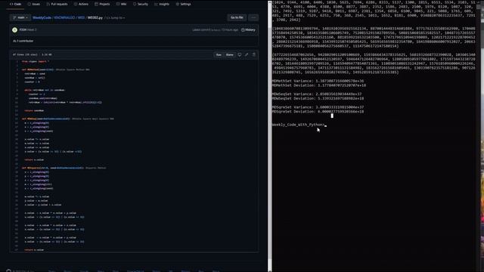The height and width of the screenshot is (272, 484).
Task: Open the commit History
Action: [x=248, y=30]
